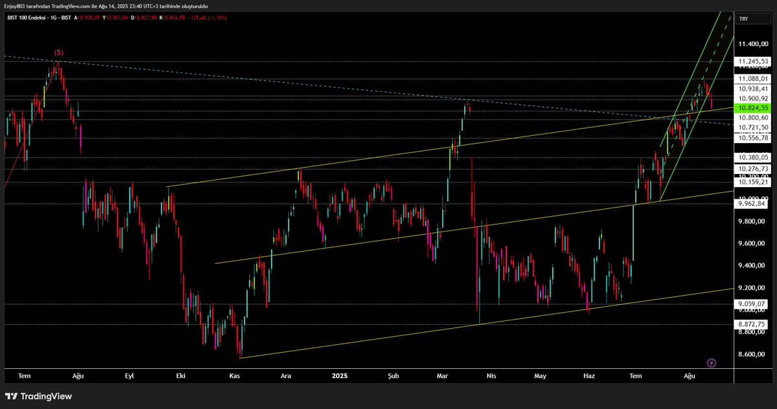Click the 10.276,73 price level label
This screenshot has height=409, width=777.
tap(751, 168)
